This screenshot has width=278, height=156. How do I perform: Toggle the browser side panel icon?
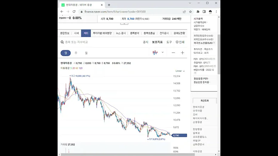[204, 12]
